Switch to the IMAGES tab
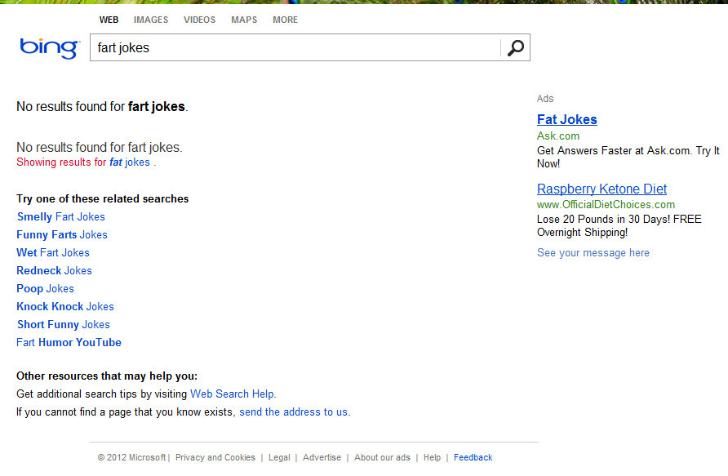The image size is (728, 476). (x=151, y=20)
